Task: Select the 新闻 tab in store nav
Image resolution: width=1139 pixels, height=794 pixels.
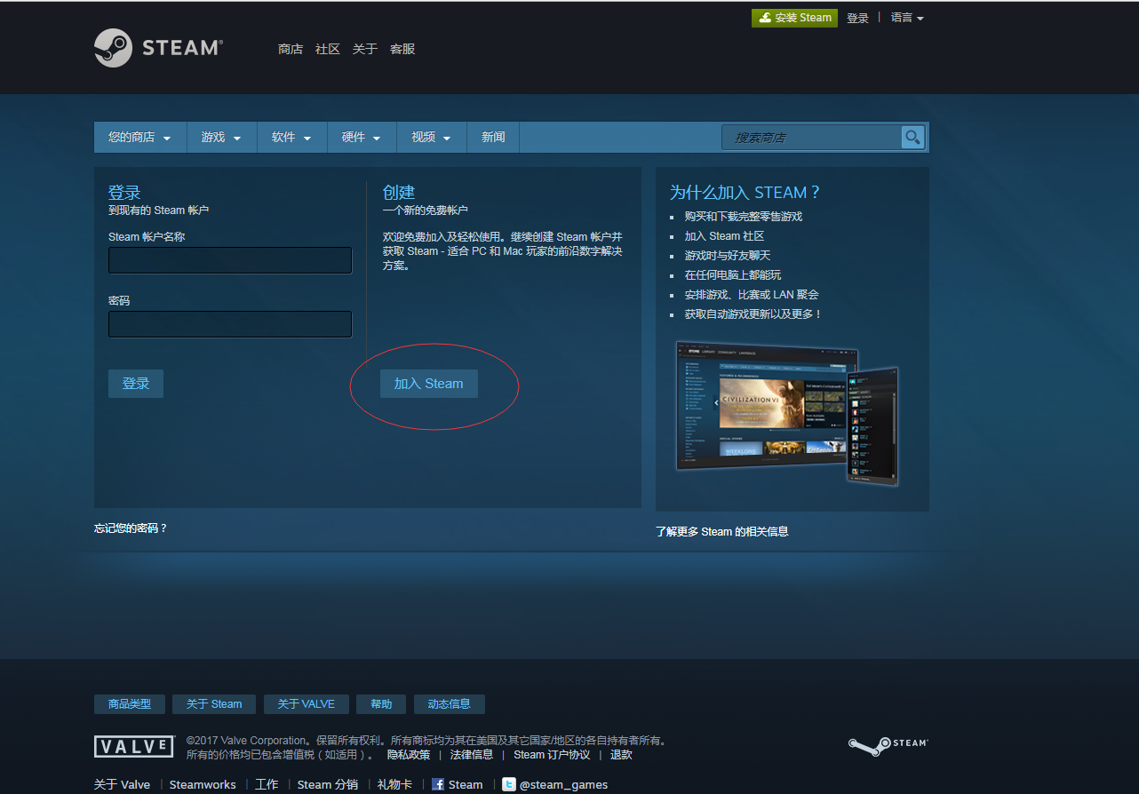Action: coord(493,138)
